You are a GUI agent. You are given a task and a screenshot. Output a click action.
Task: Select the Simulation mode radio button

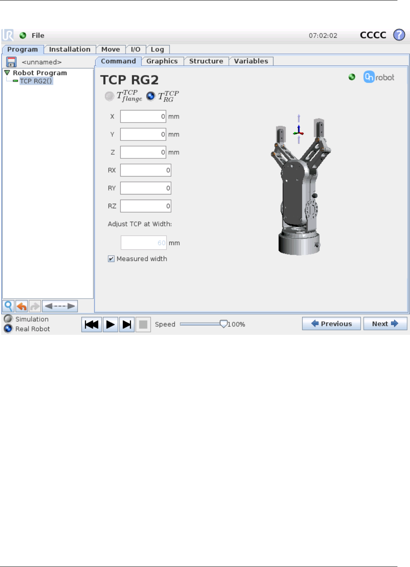click(8, 319)
